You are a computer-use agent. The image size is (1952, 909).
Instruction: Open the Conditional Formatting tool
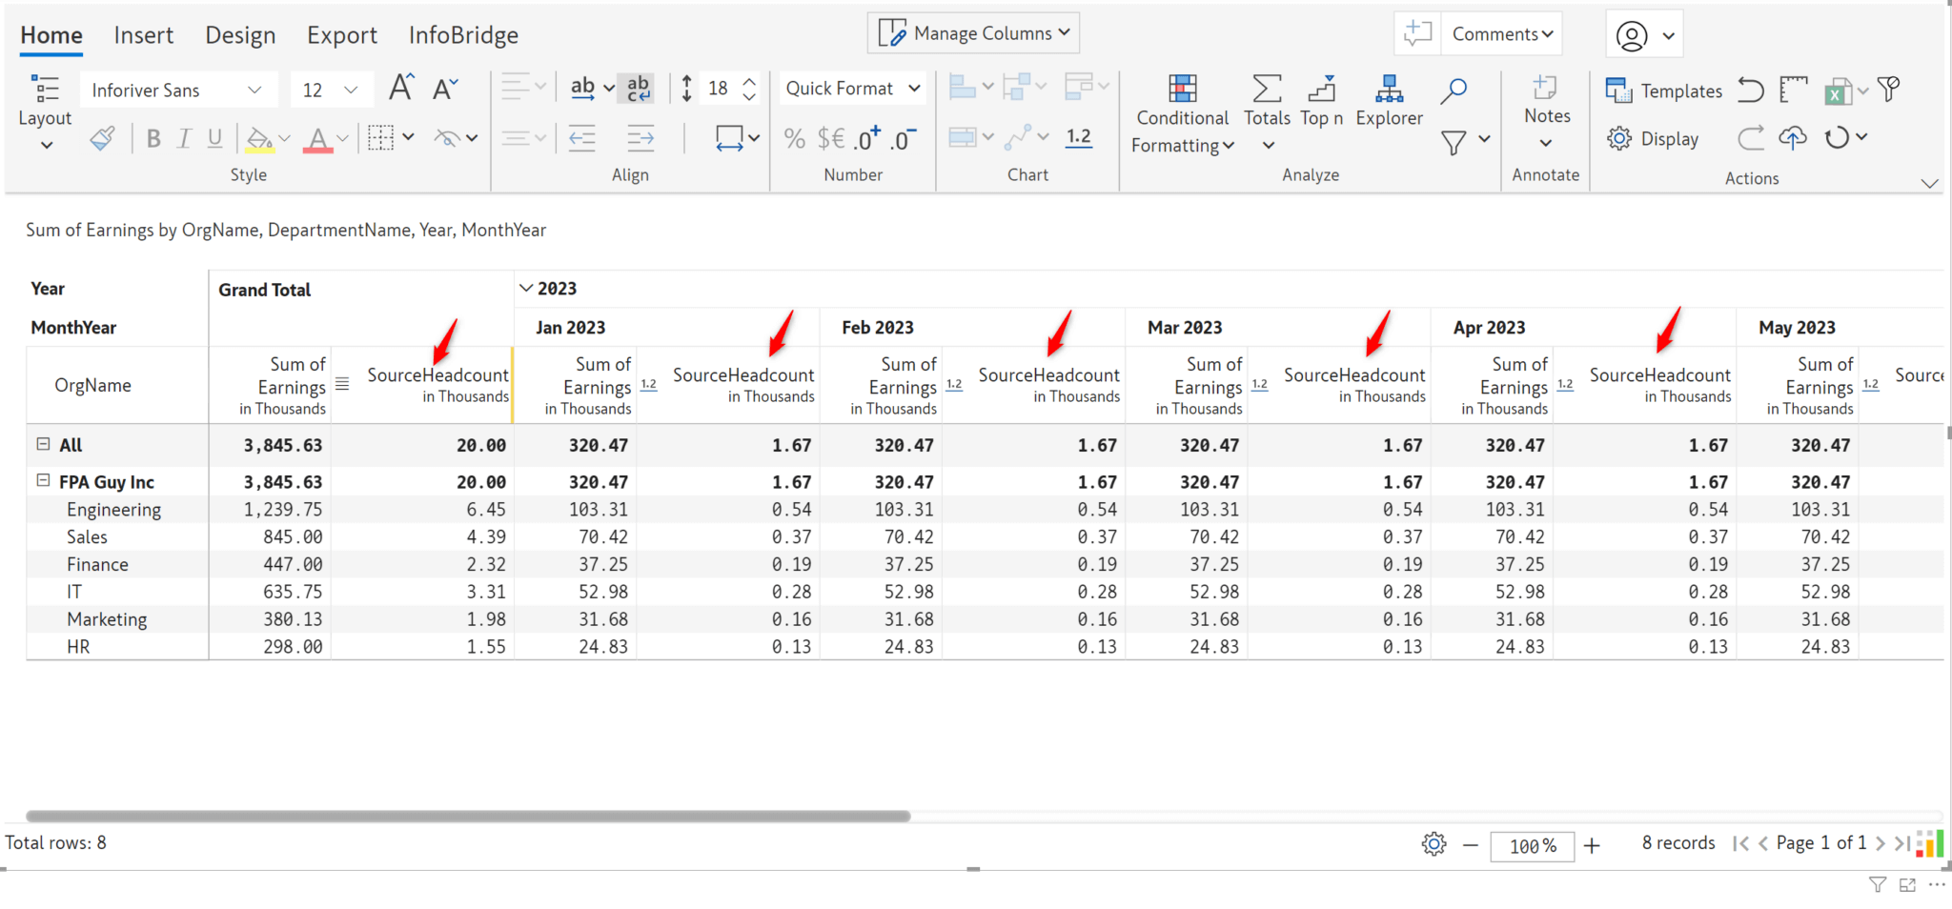pos(1181,111)
